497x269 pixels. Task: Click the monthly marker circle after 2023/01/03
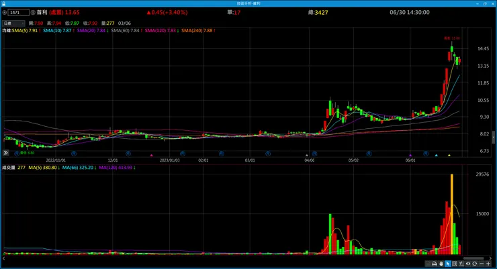[182, 154]
